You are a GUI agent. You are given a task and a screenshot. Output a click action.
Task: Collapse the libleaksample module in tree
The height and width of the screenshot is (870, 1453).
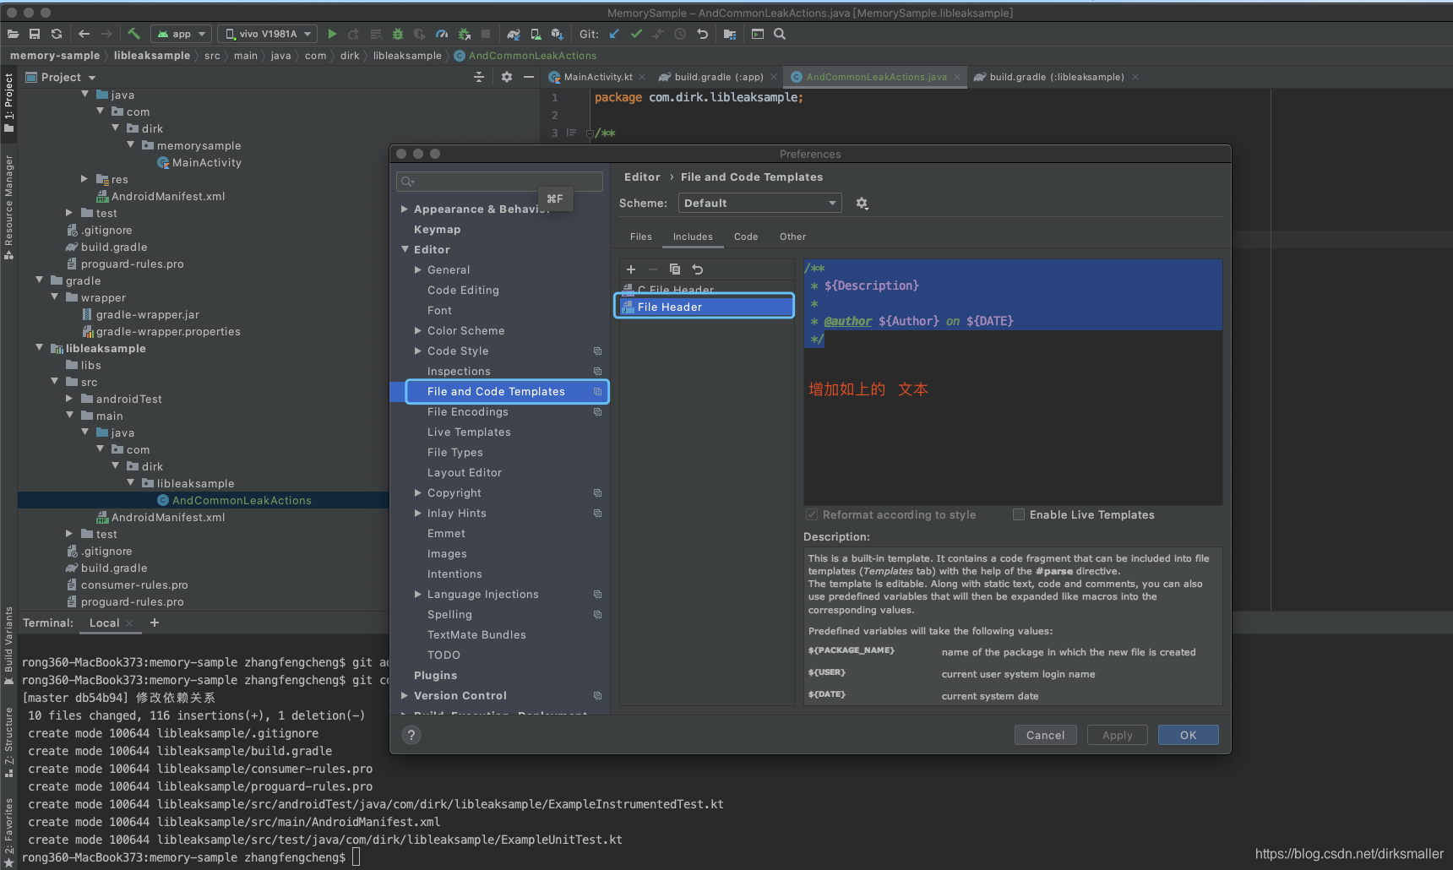[x=40, y=347]
